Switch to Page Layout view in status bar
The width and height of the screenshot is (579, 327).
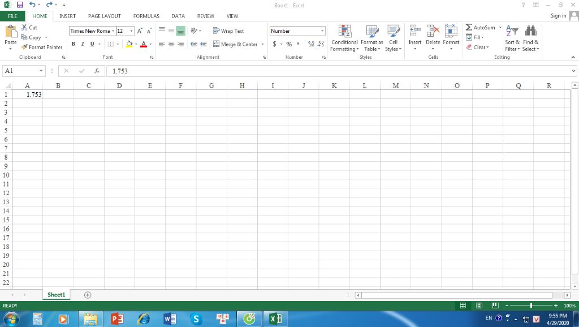pyautogui.click(x=479, y=306)
